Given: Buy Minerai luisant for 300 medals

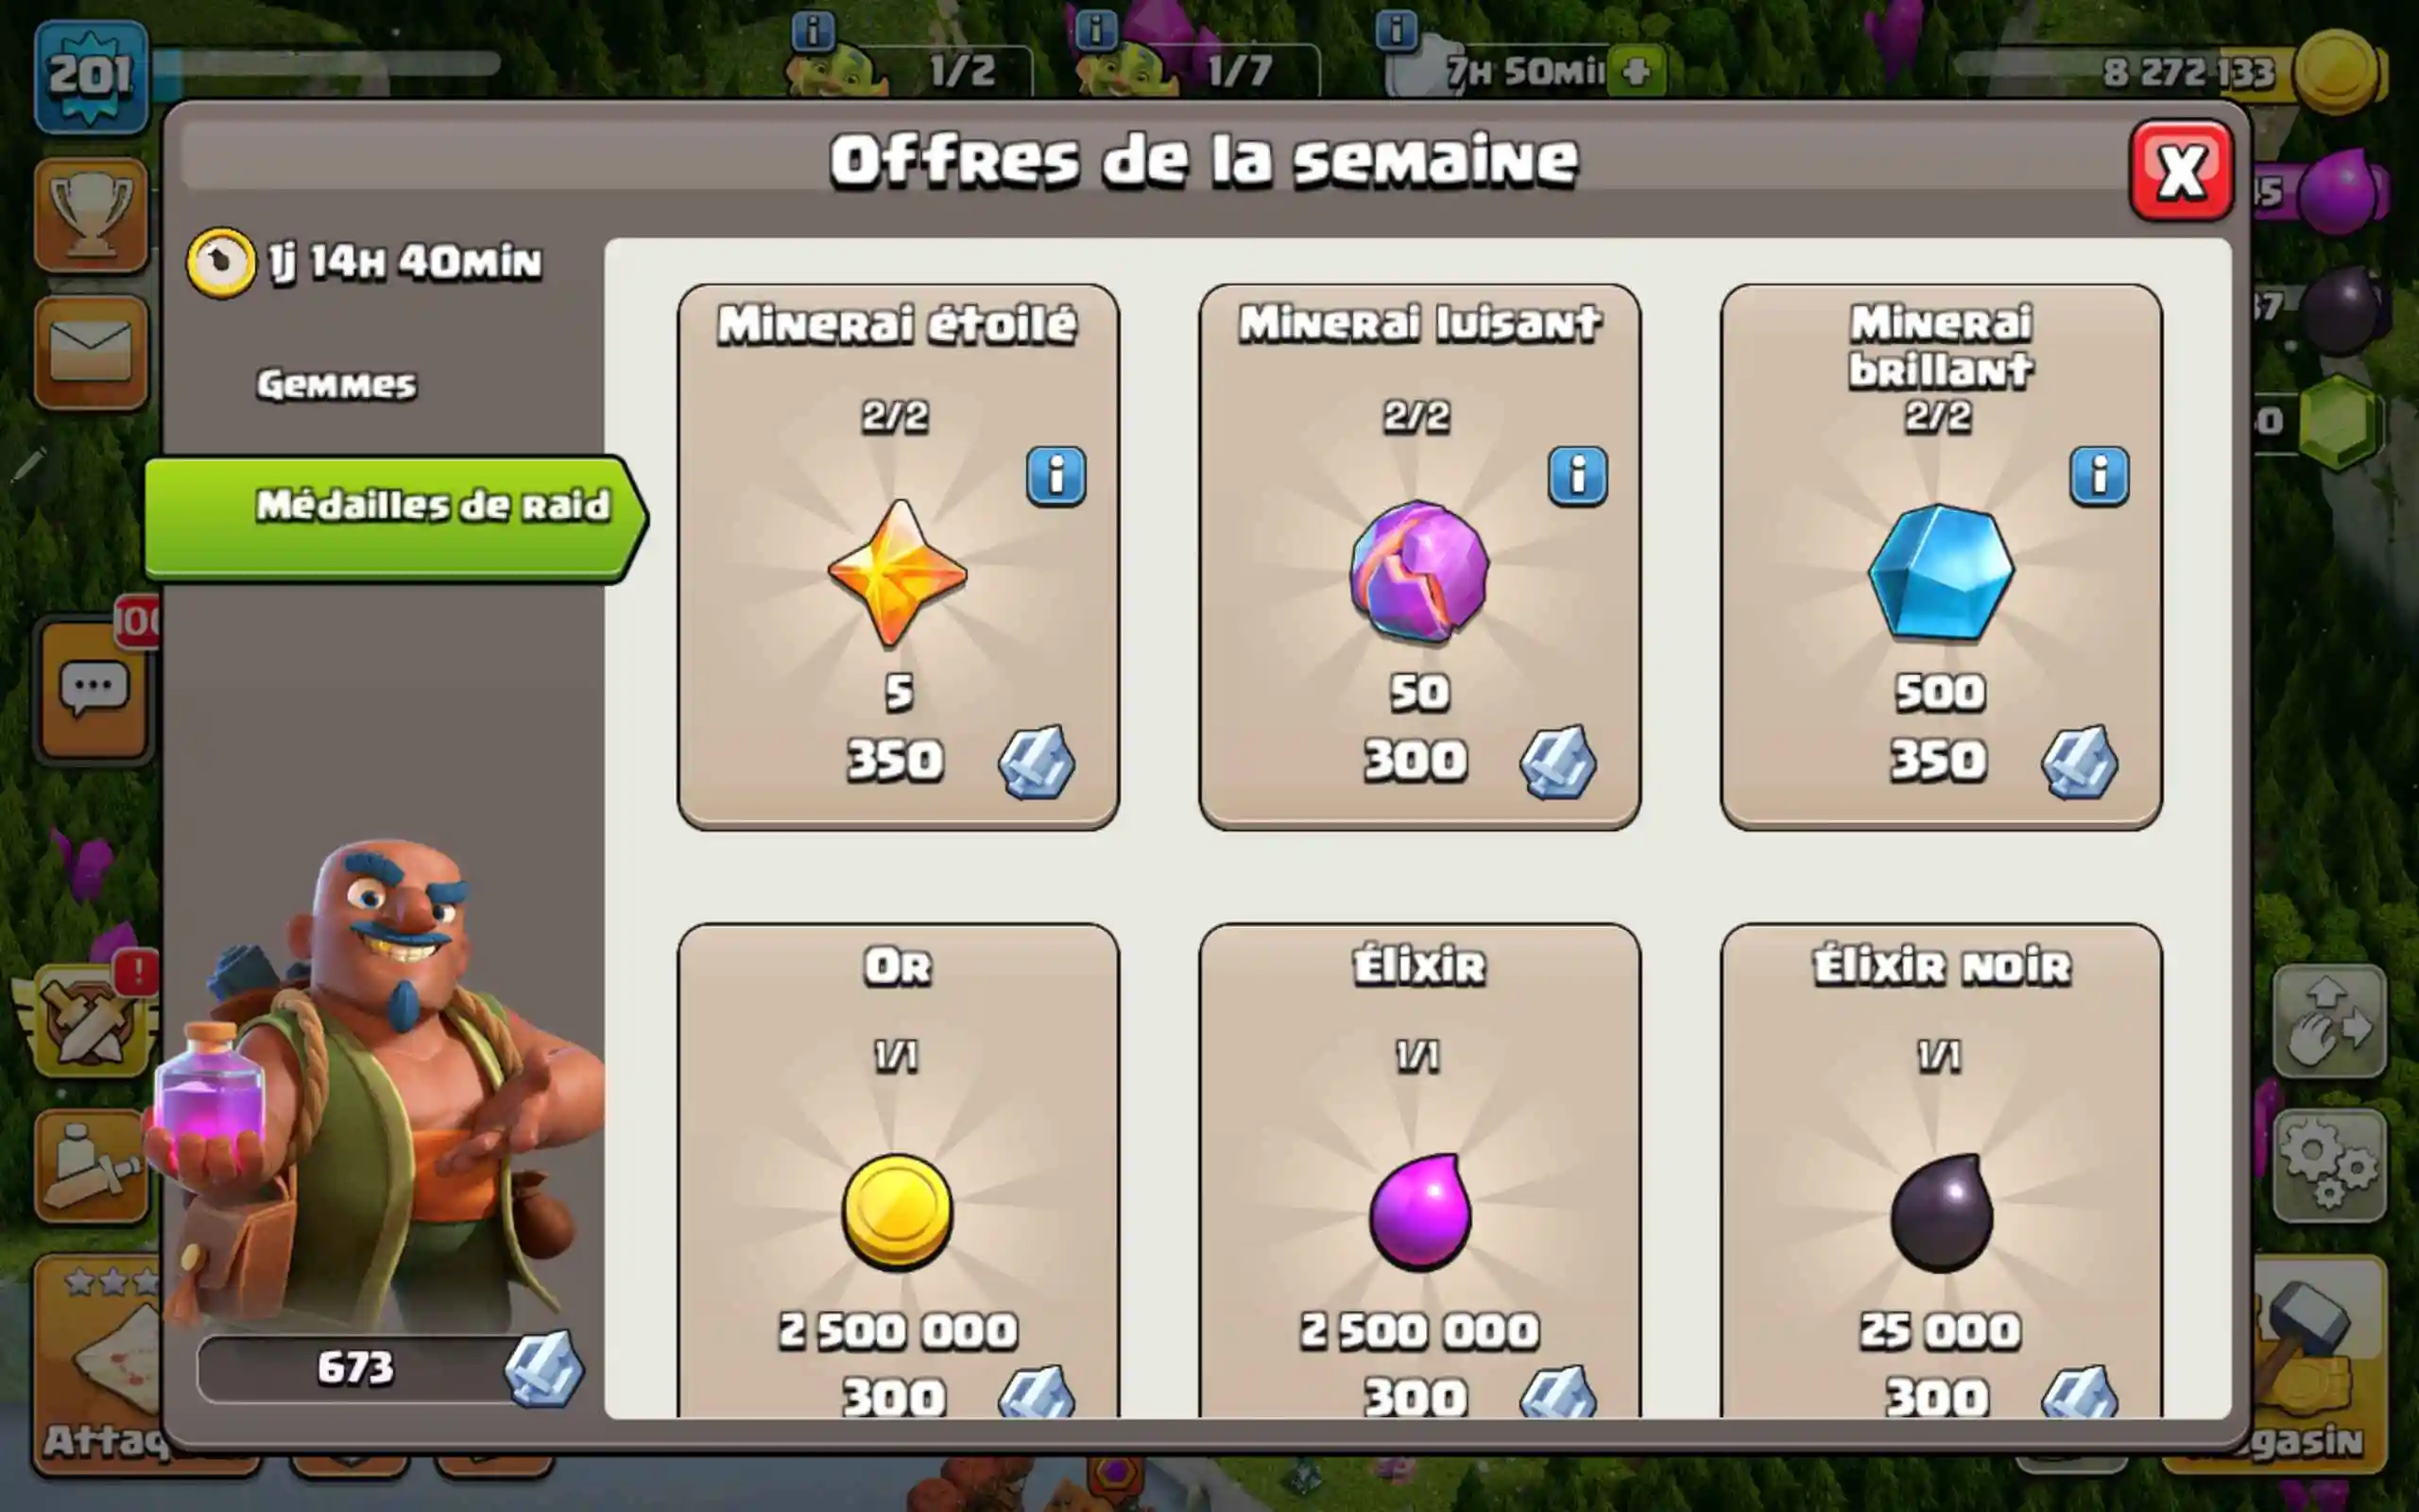Looking at the screenshot, I should click(1481, 762).
